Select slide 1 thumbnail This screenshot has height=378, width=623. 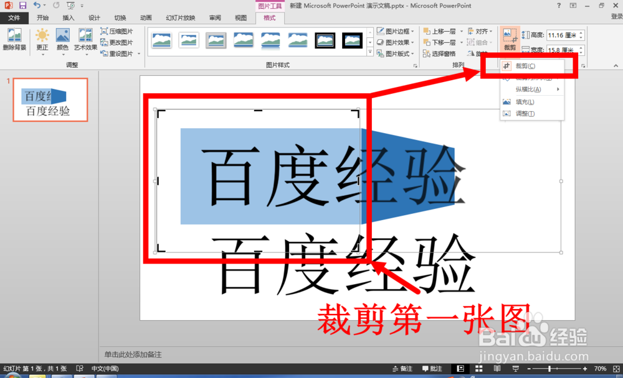[50, 99]
